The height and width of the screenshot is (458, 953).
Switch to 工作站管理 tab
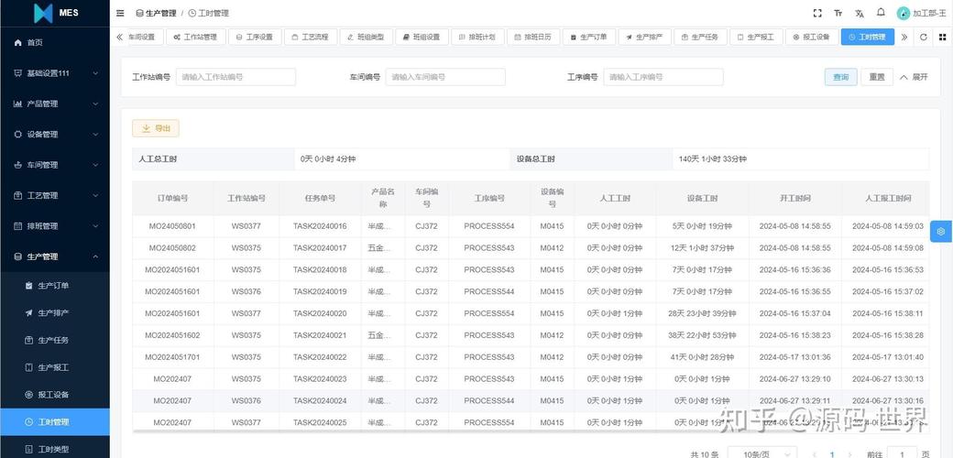195,37
